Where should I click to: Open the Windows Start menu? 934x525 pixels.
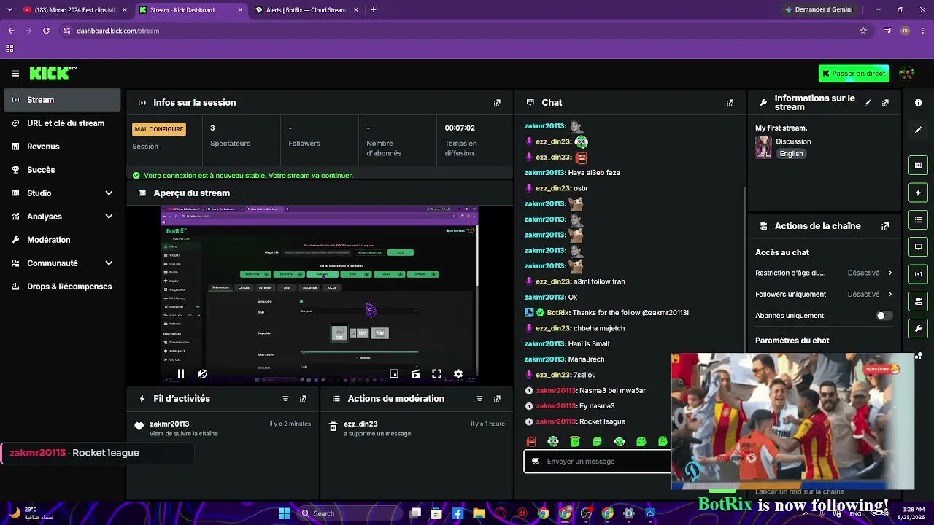284,513
